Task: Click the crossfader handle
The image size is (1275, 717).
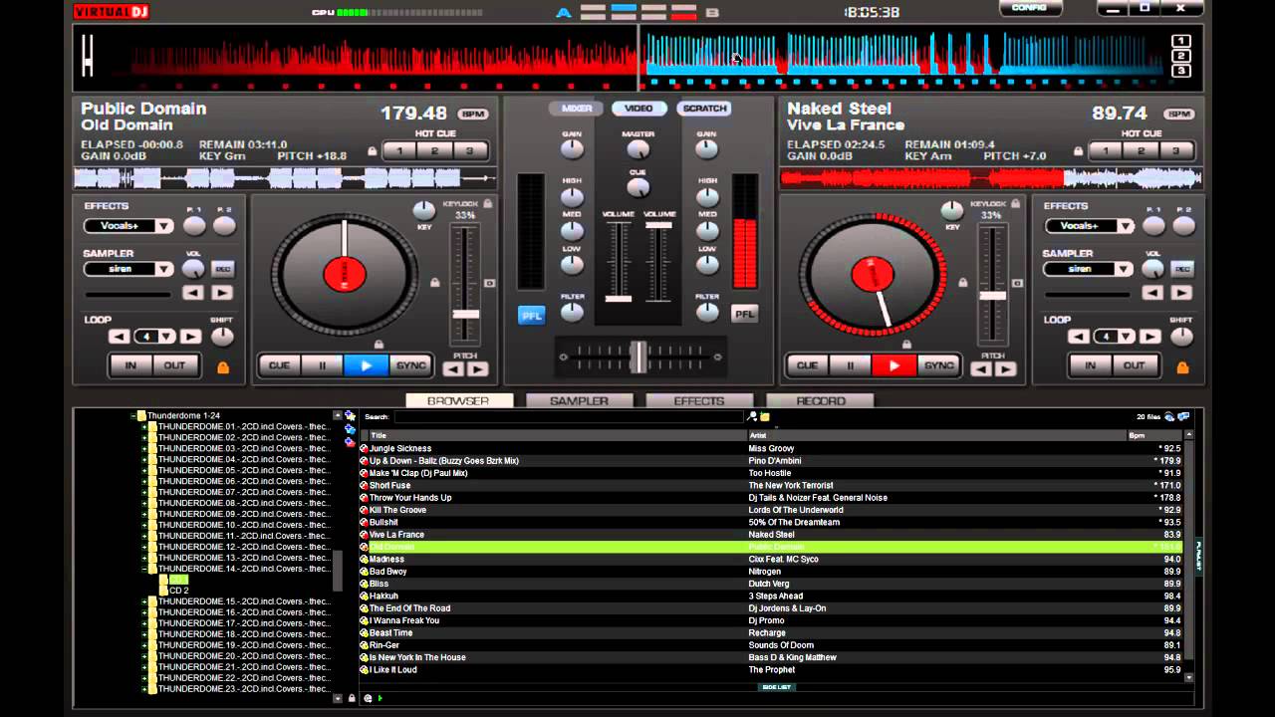Action: coord(638,356)
